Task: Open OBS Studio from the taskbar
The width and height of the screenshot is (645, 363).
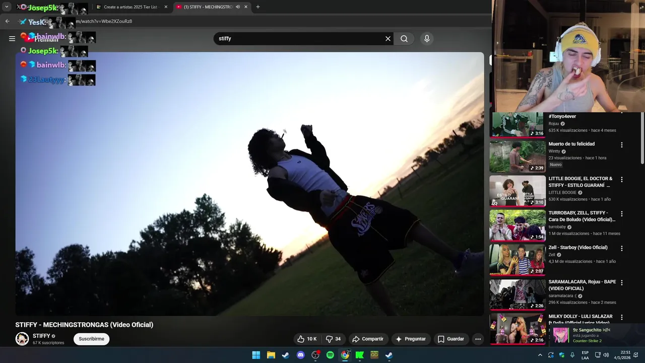Action: [x=315, y=355]
